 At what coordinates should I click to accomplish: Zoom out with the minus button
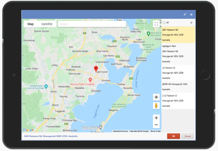[x=156, y=125]
